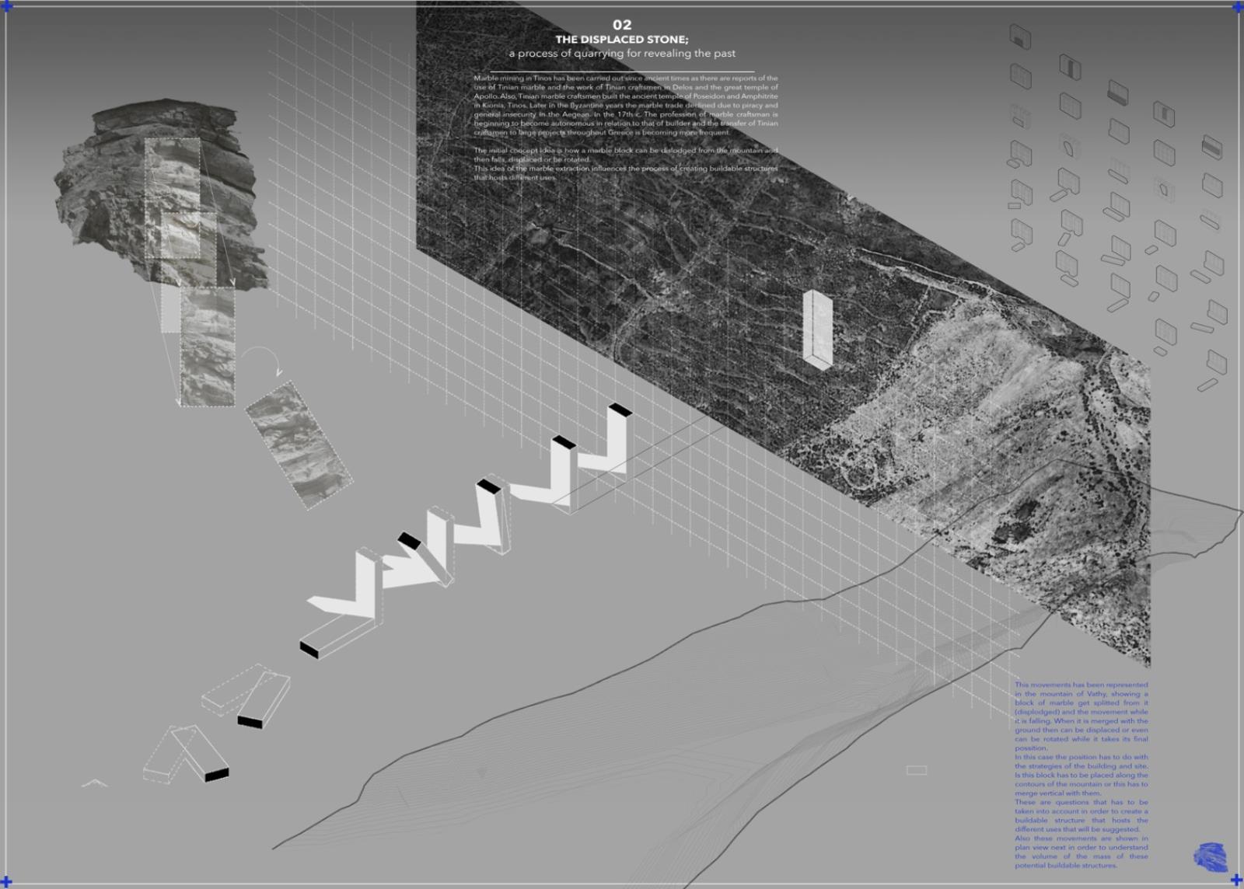Select the small outlined rectangle left of blue text
This screenshot has height=889, width=1244.
point(917,770)
